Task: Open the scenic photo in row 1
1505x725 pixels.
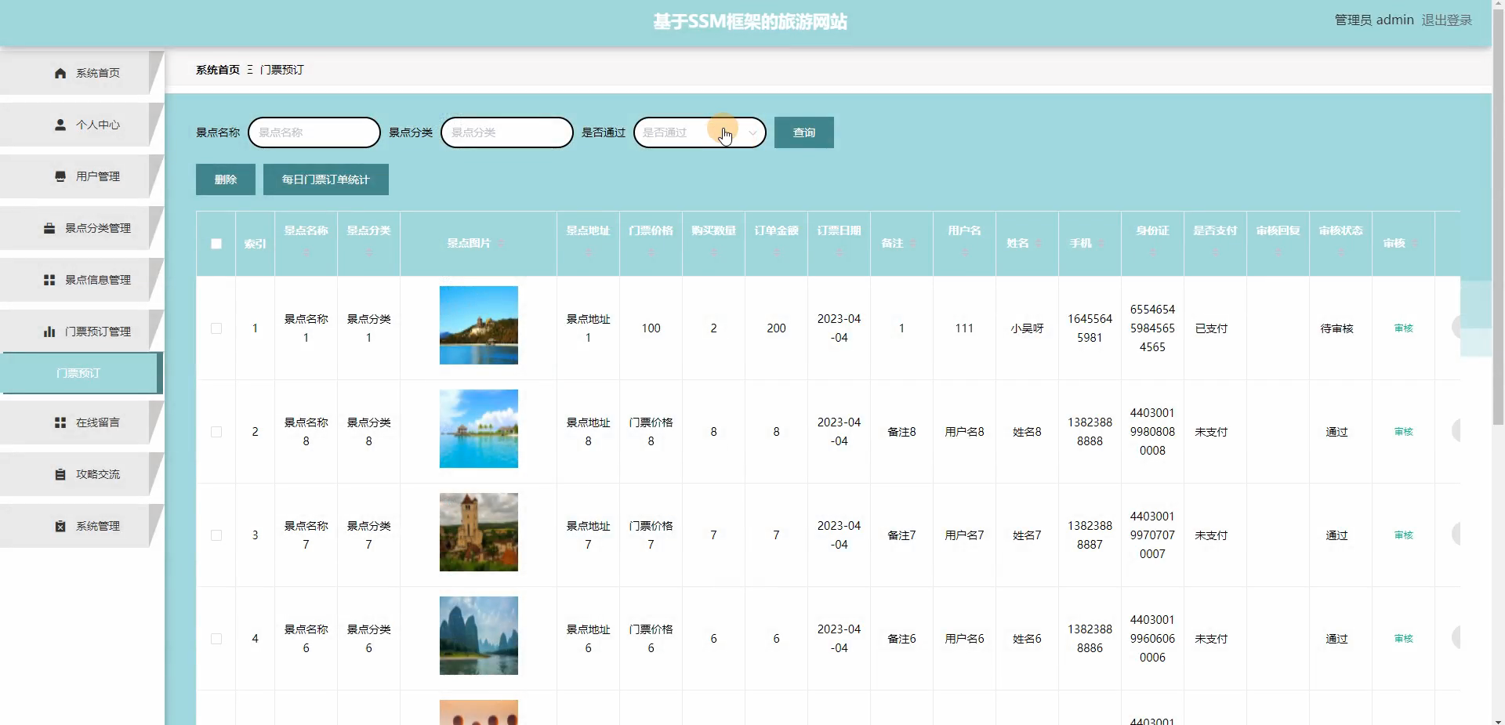Action: pyautogui.click(x=479, y=325)
